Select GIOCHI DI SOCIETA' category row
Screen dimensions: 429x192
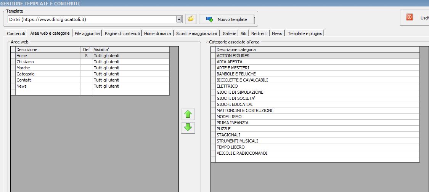pyautogui.click(x=315, y=98)
